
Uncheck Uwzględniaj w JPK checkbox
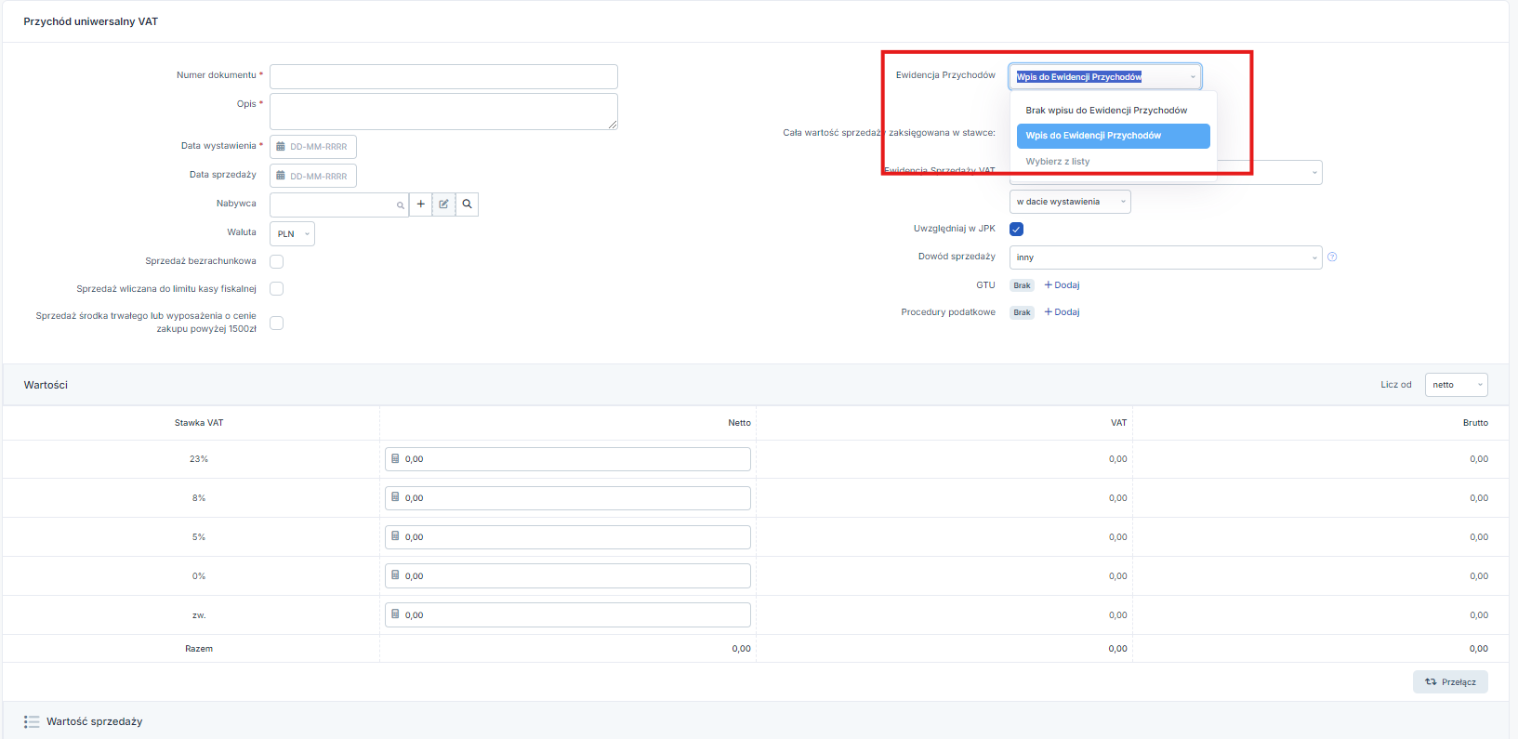(x=1016, y=230)
